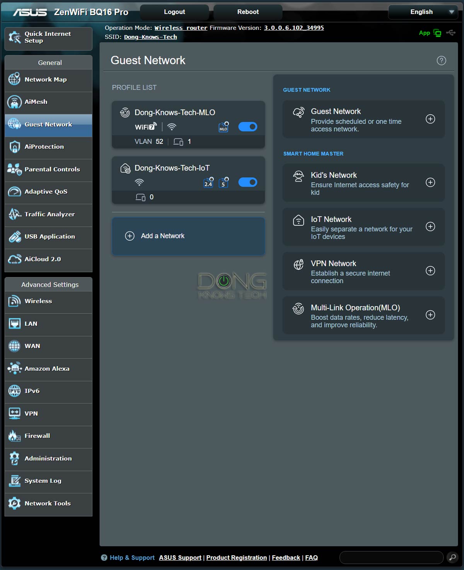Click the MLO band icon on Dong-Knows-Tech-MLO
Viewport: 464px width, 570px height.
(x=223, y=127)
